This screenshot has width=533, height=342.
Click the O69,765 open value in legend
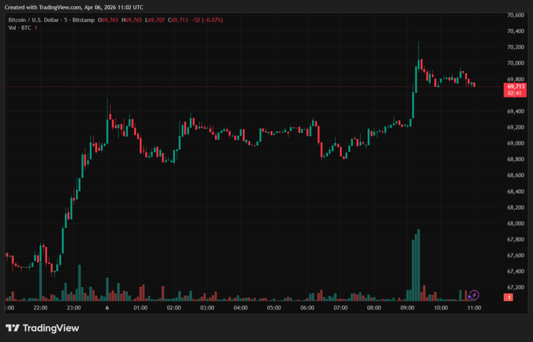pyautogui.click(x=108, y=20)
